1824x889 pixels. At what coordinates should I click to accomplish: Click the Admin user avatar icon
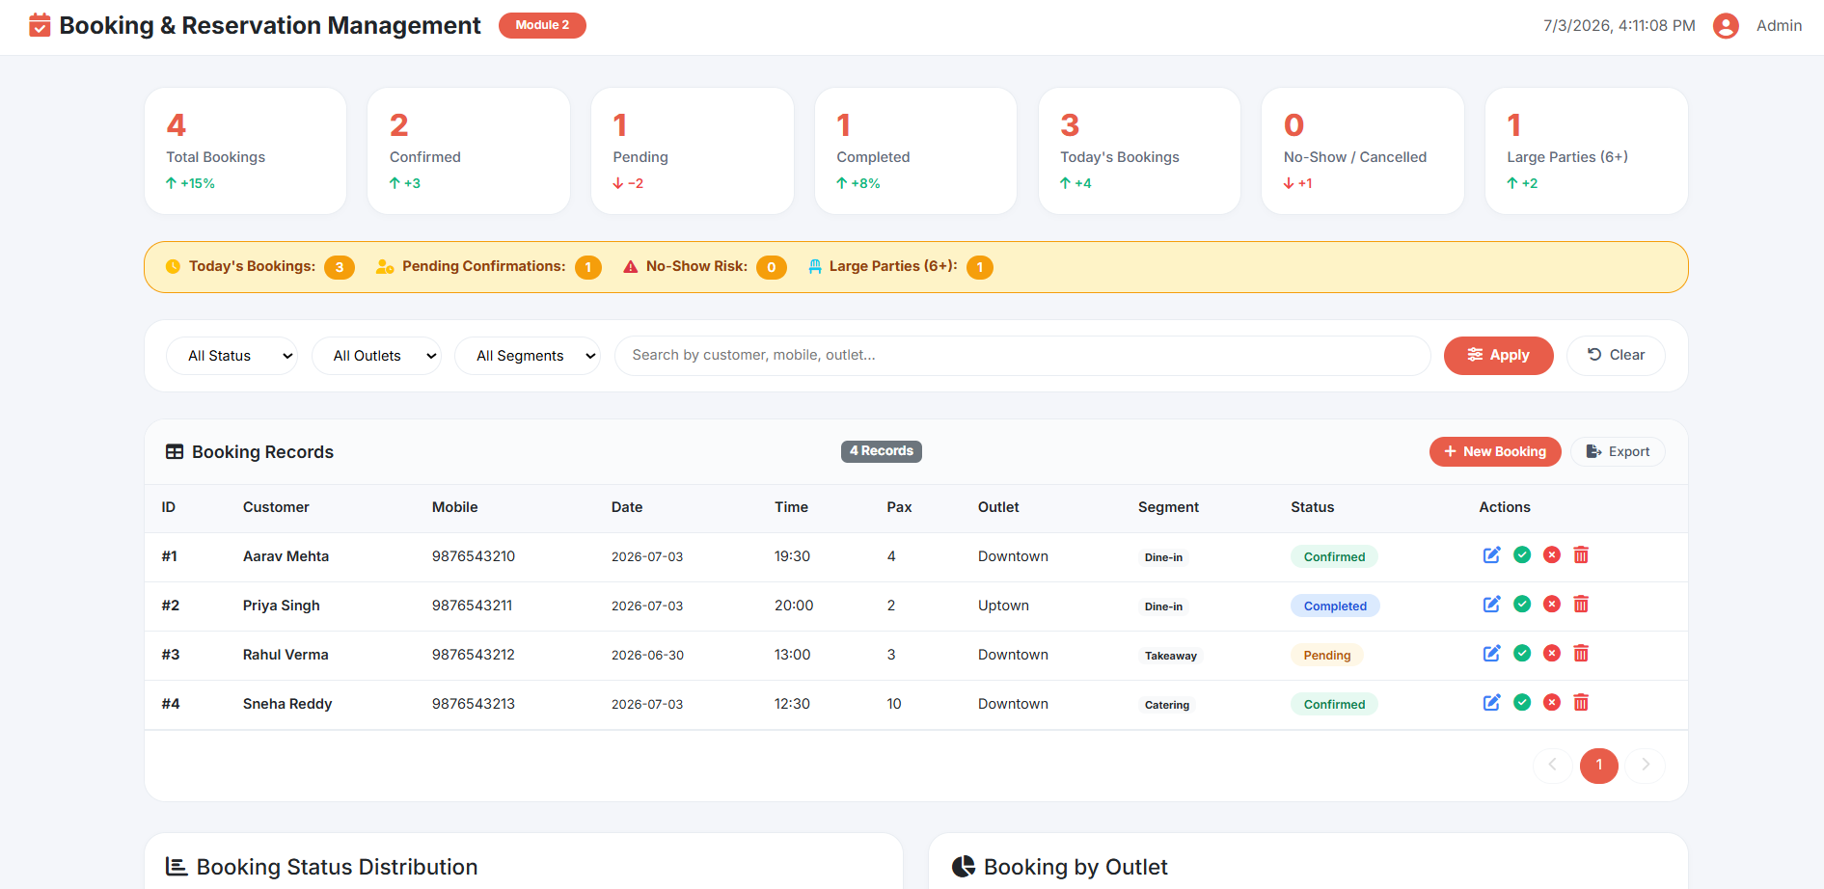[1726, 26]
